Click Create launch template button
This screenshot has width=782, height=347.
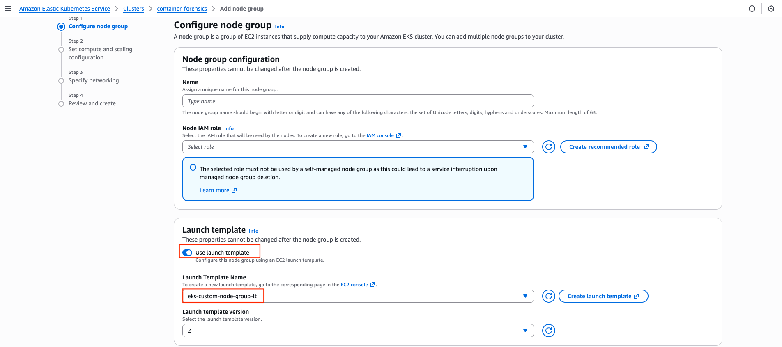coord(603,296)
